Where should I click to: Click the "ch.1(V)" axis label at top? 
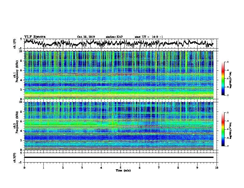15,44
